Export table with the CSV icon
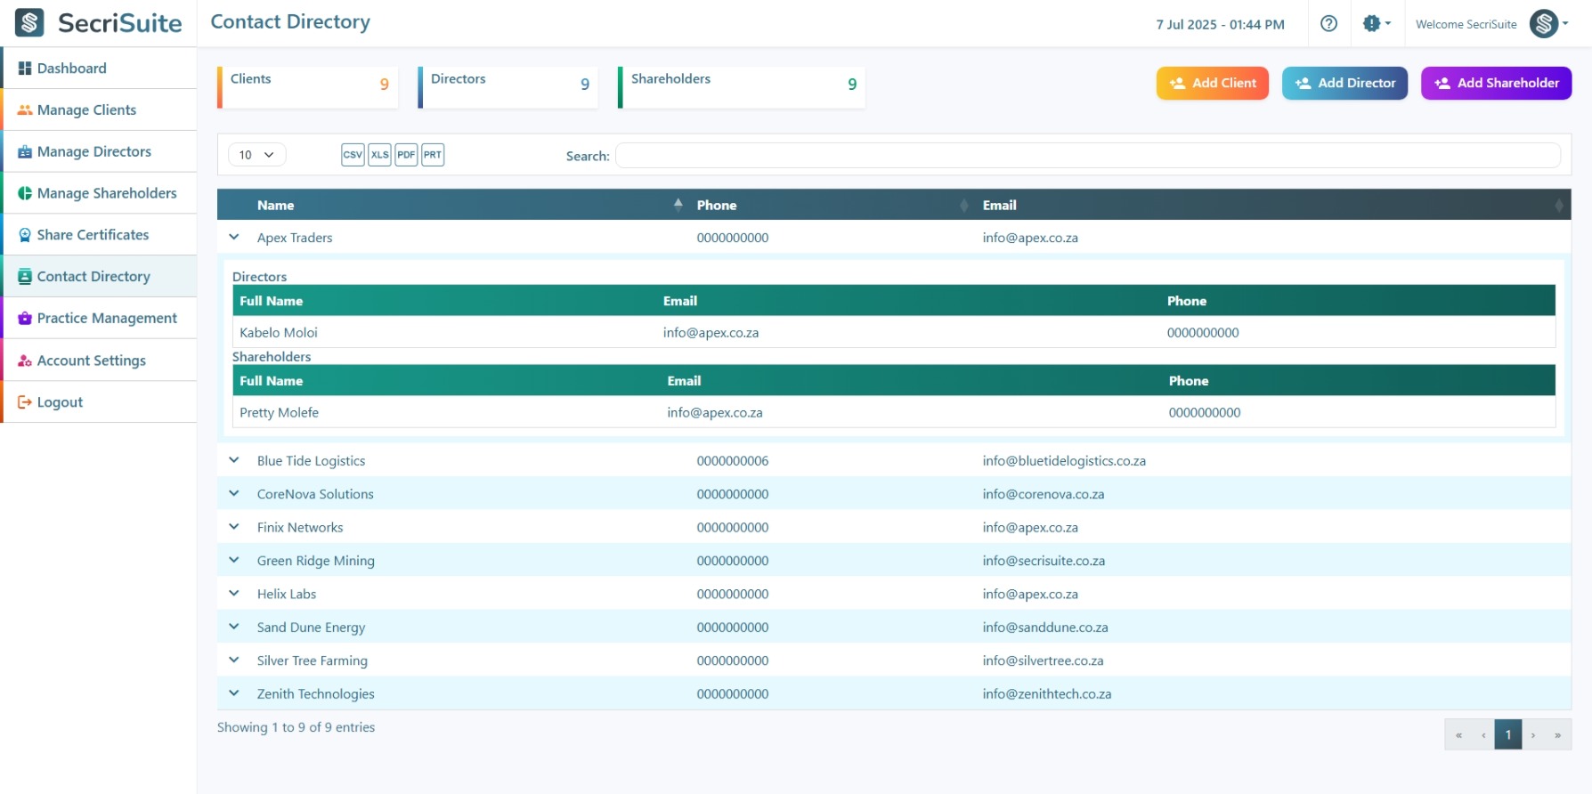Image resolution: width=1592 pixels, height=794 pixels. [353, 155]
